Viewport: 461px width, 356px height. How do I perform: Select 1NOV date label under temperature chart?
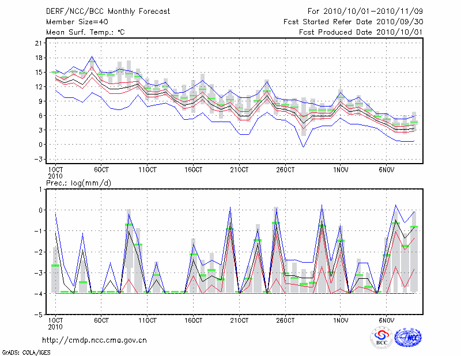pyautogui.click(x=341, y=170)
